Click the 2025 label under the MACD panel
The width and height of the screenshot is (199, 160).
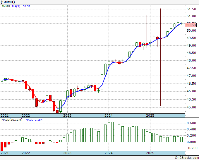pos(150,153)
